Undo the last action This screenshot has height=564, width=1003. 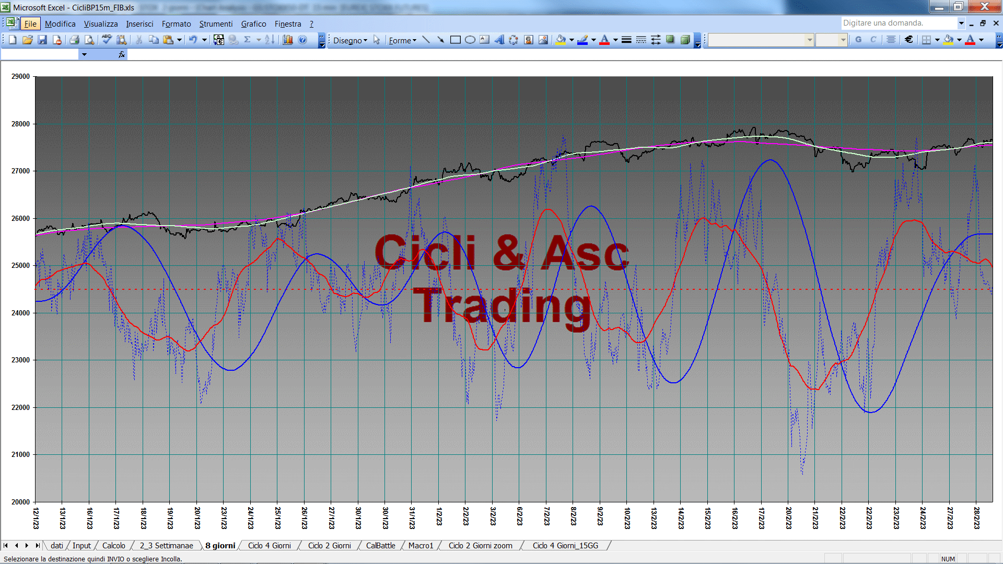click(x=193, y=40)
